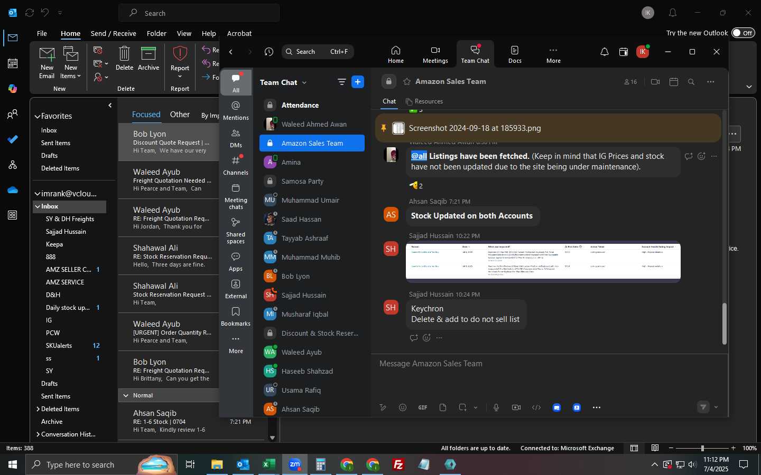Open the File menu in Outlook
Viewport: 761px width, 475px height.
coord(42,33)
